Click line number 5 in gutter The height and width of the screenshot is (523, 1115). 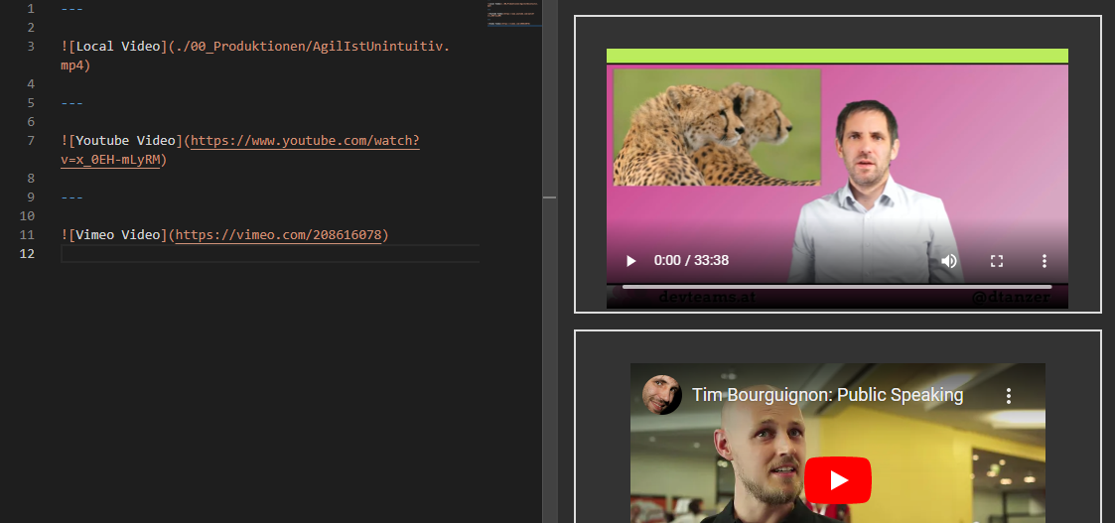pos(31,103)
